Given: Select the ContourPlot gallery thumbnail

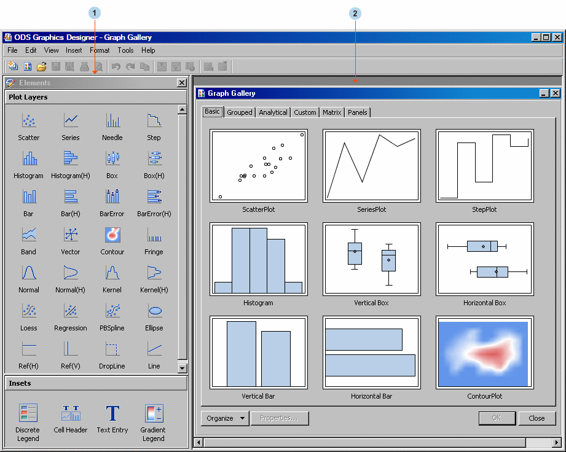Looking at the screenshot, I should 484,352.
